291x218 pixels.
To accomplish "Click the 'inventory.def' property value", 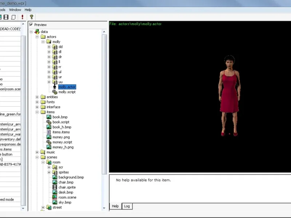I will (x=10, y=139).
